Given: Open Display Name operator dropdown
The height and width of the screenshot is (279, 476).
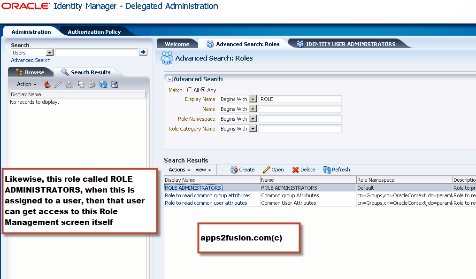Looking at the screenshot, I should 253,99.
